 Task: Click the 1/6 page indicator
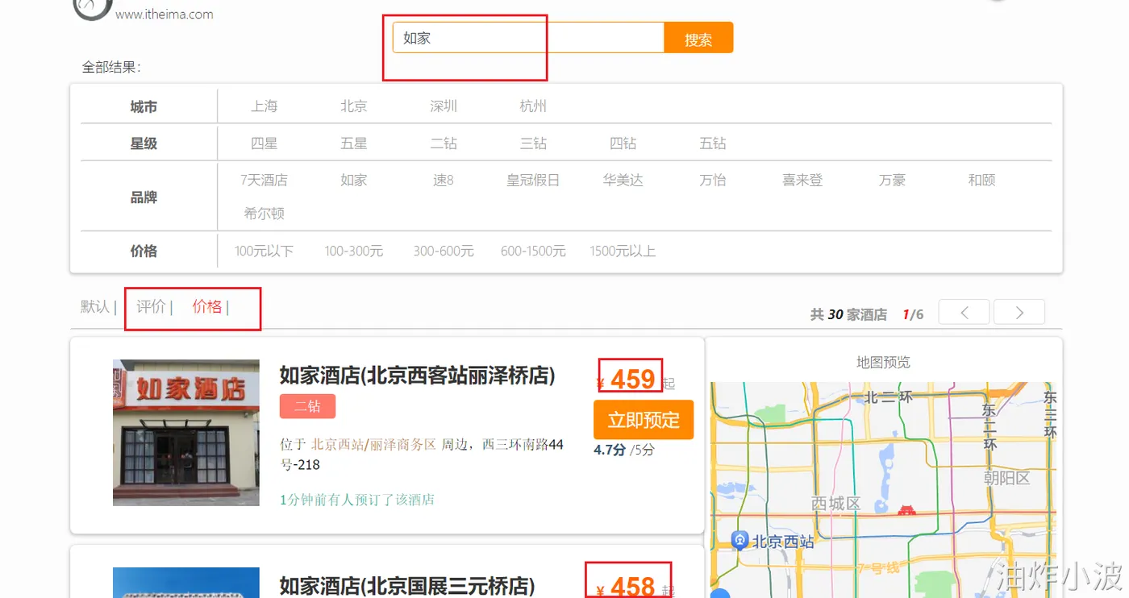tap(913, 314)
